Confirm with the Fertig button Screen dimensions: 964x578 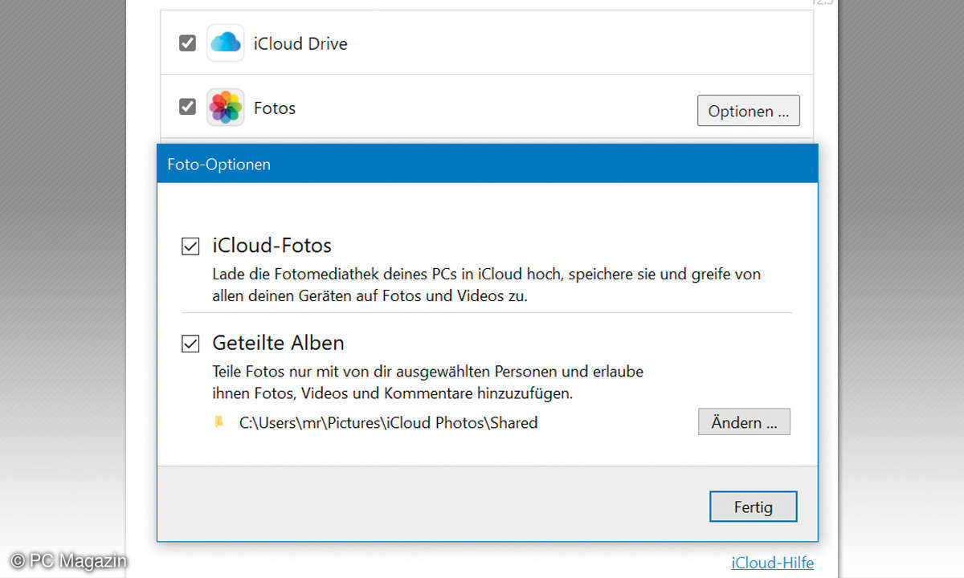pos(754,507)
